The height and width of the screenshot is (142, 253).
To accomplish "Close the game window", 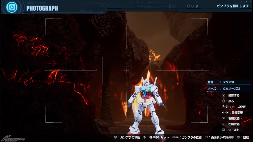I will 250,1.
